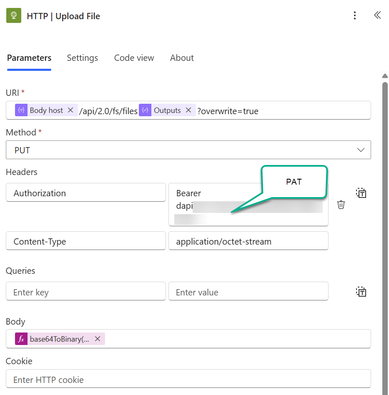The image size is (389, 395).
Task: Click the vertical scrollbar thumb
Action: pos(385,238)
